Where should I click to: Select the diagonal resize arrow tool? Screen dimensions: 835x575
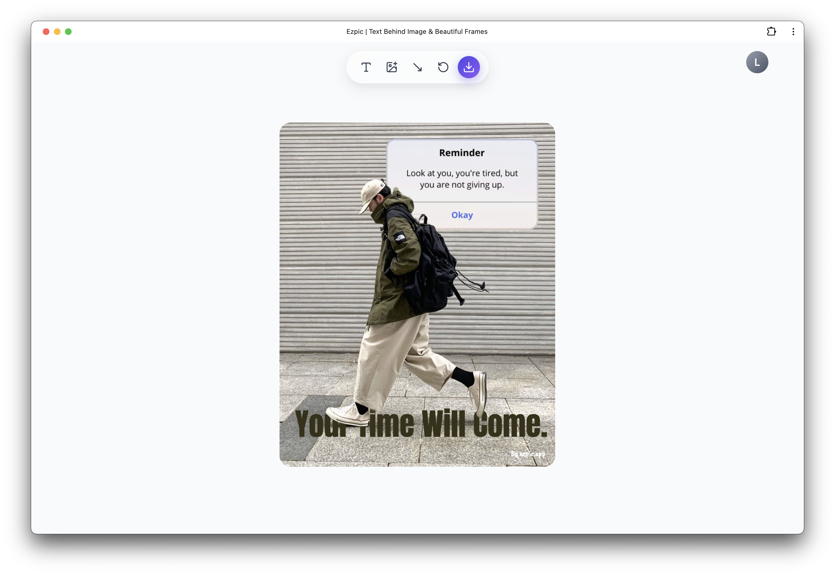[x=418, y=67]
